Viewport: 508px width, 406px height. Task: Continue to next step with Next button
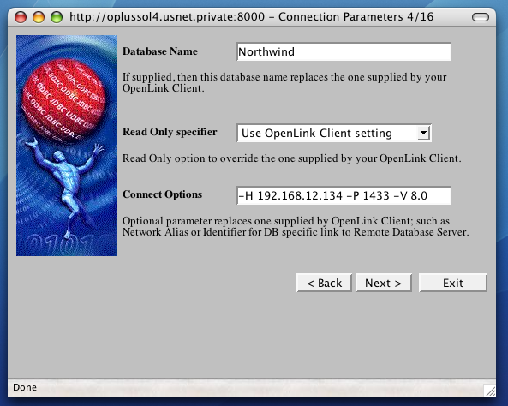(x=384, y=283)
